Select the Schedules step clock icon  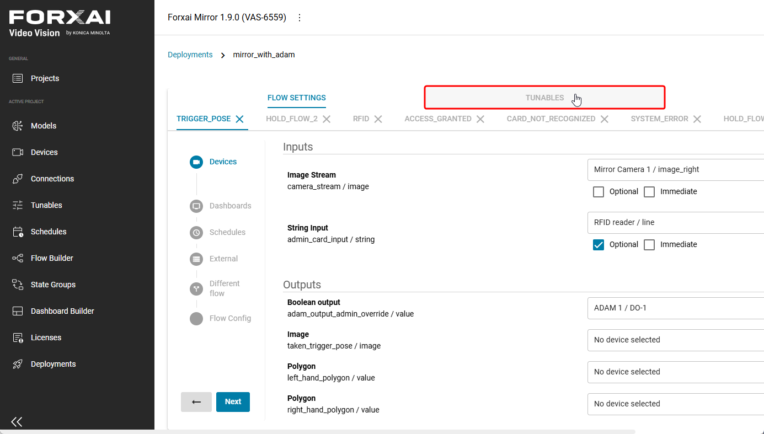[x=196, y=232]
